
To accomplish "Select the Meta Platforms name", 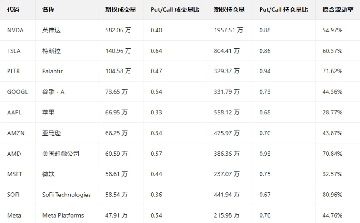I will [x=63, y=215].
